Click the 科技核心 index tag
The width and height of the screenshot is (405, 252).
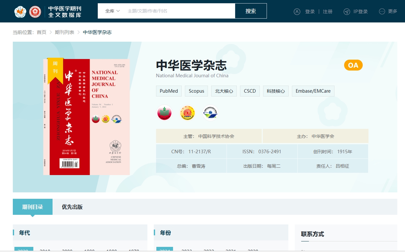(276, 91)
